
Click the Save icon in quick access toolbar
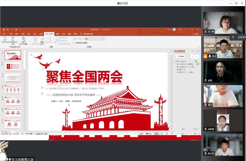click(x=4, y=30)
